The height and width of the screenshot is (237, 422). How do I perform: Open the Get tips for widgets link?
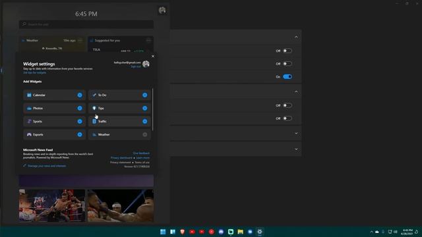tap(34, 72)
